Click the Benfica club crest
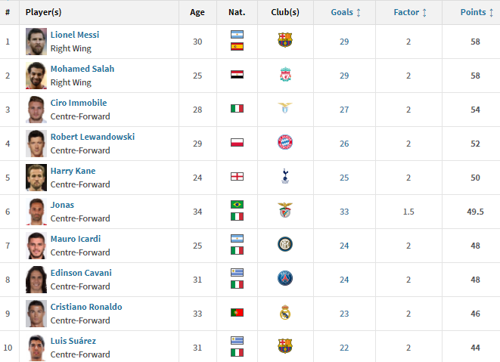 tap(285, 210)
